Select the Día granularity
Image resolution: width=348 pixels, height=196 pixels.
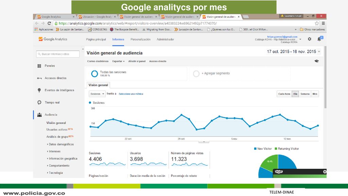click(x=295, y=94)
